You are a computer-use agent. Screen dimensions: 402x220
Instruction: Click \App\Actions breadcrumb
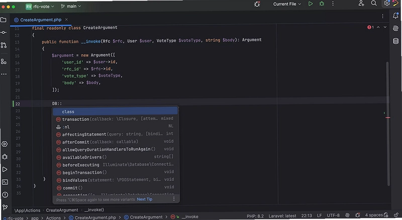coord(28,210)
